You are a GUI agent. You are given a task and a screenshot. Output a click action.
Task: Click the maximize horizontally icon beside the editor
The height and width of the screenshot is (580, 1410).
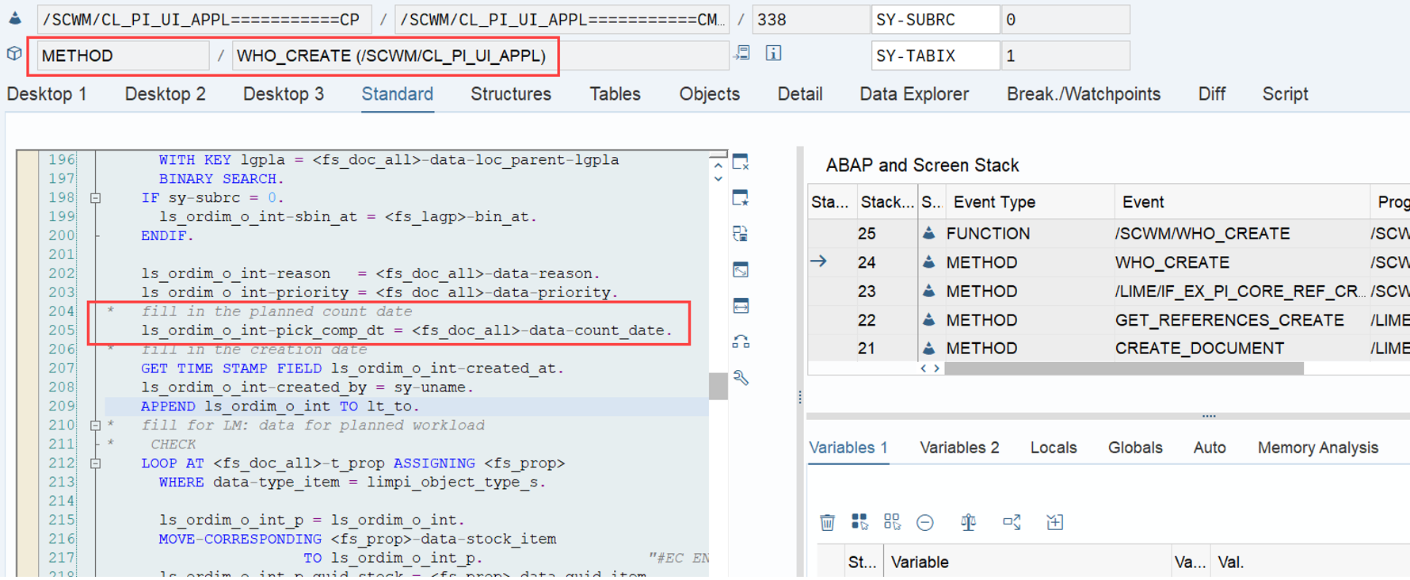click(x=741, y=306)
